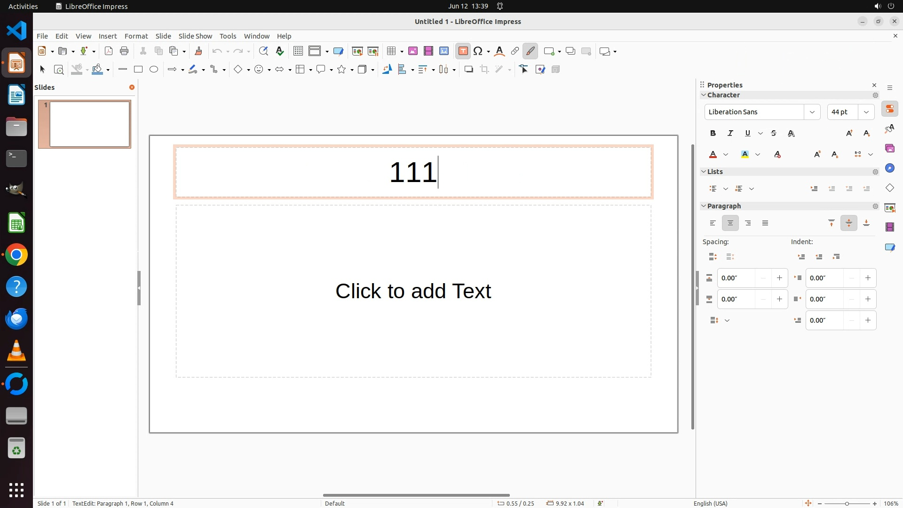
Task: Insert a special character with the Omega icon
Action: pos(478,51)
